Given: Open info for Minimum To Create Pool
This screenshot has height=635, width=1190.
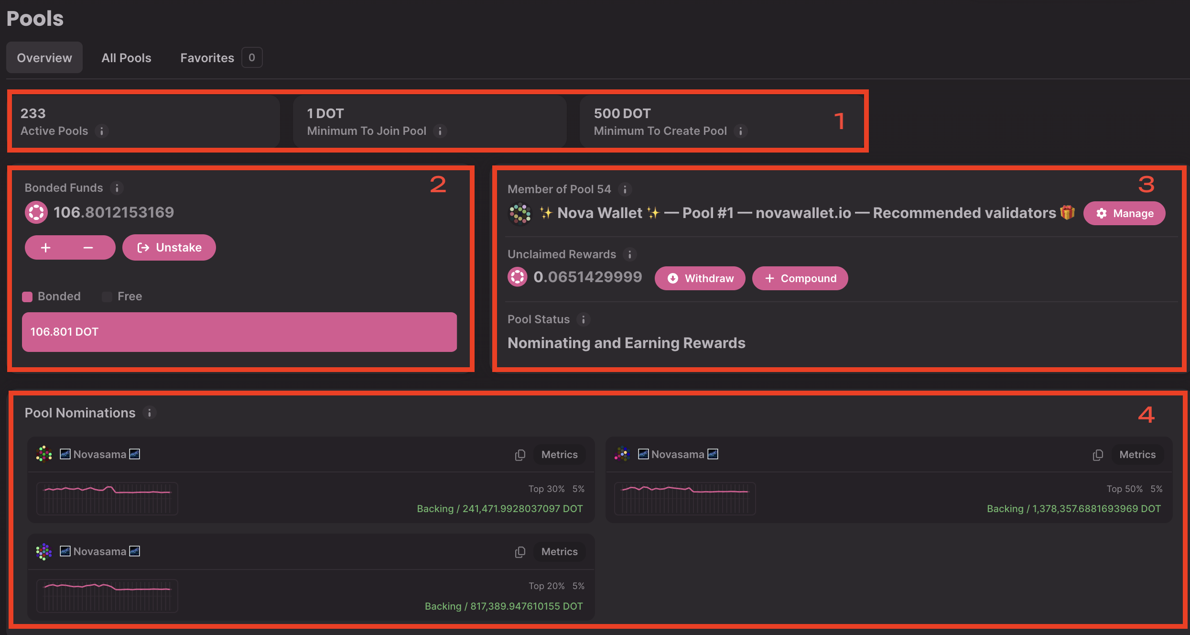Looking at the screenshot, I should (740, 131).
